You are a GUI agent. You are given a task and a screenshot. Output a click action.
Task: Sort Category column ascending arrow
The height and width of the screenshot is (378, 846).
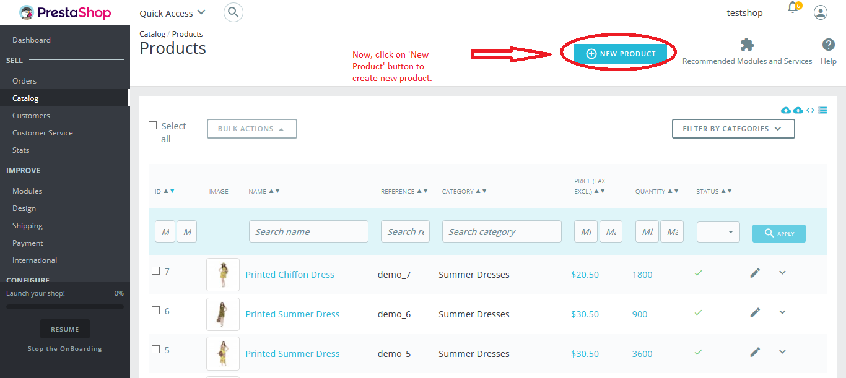pyautogui.click(x=478, y=191)
